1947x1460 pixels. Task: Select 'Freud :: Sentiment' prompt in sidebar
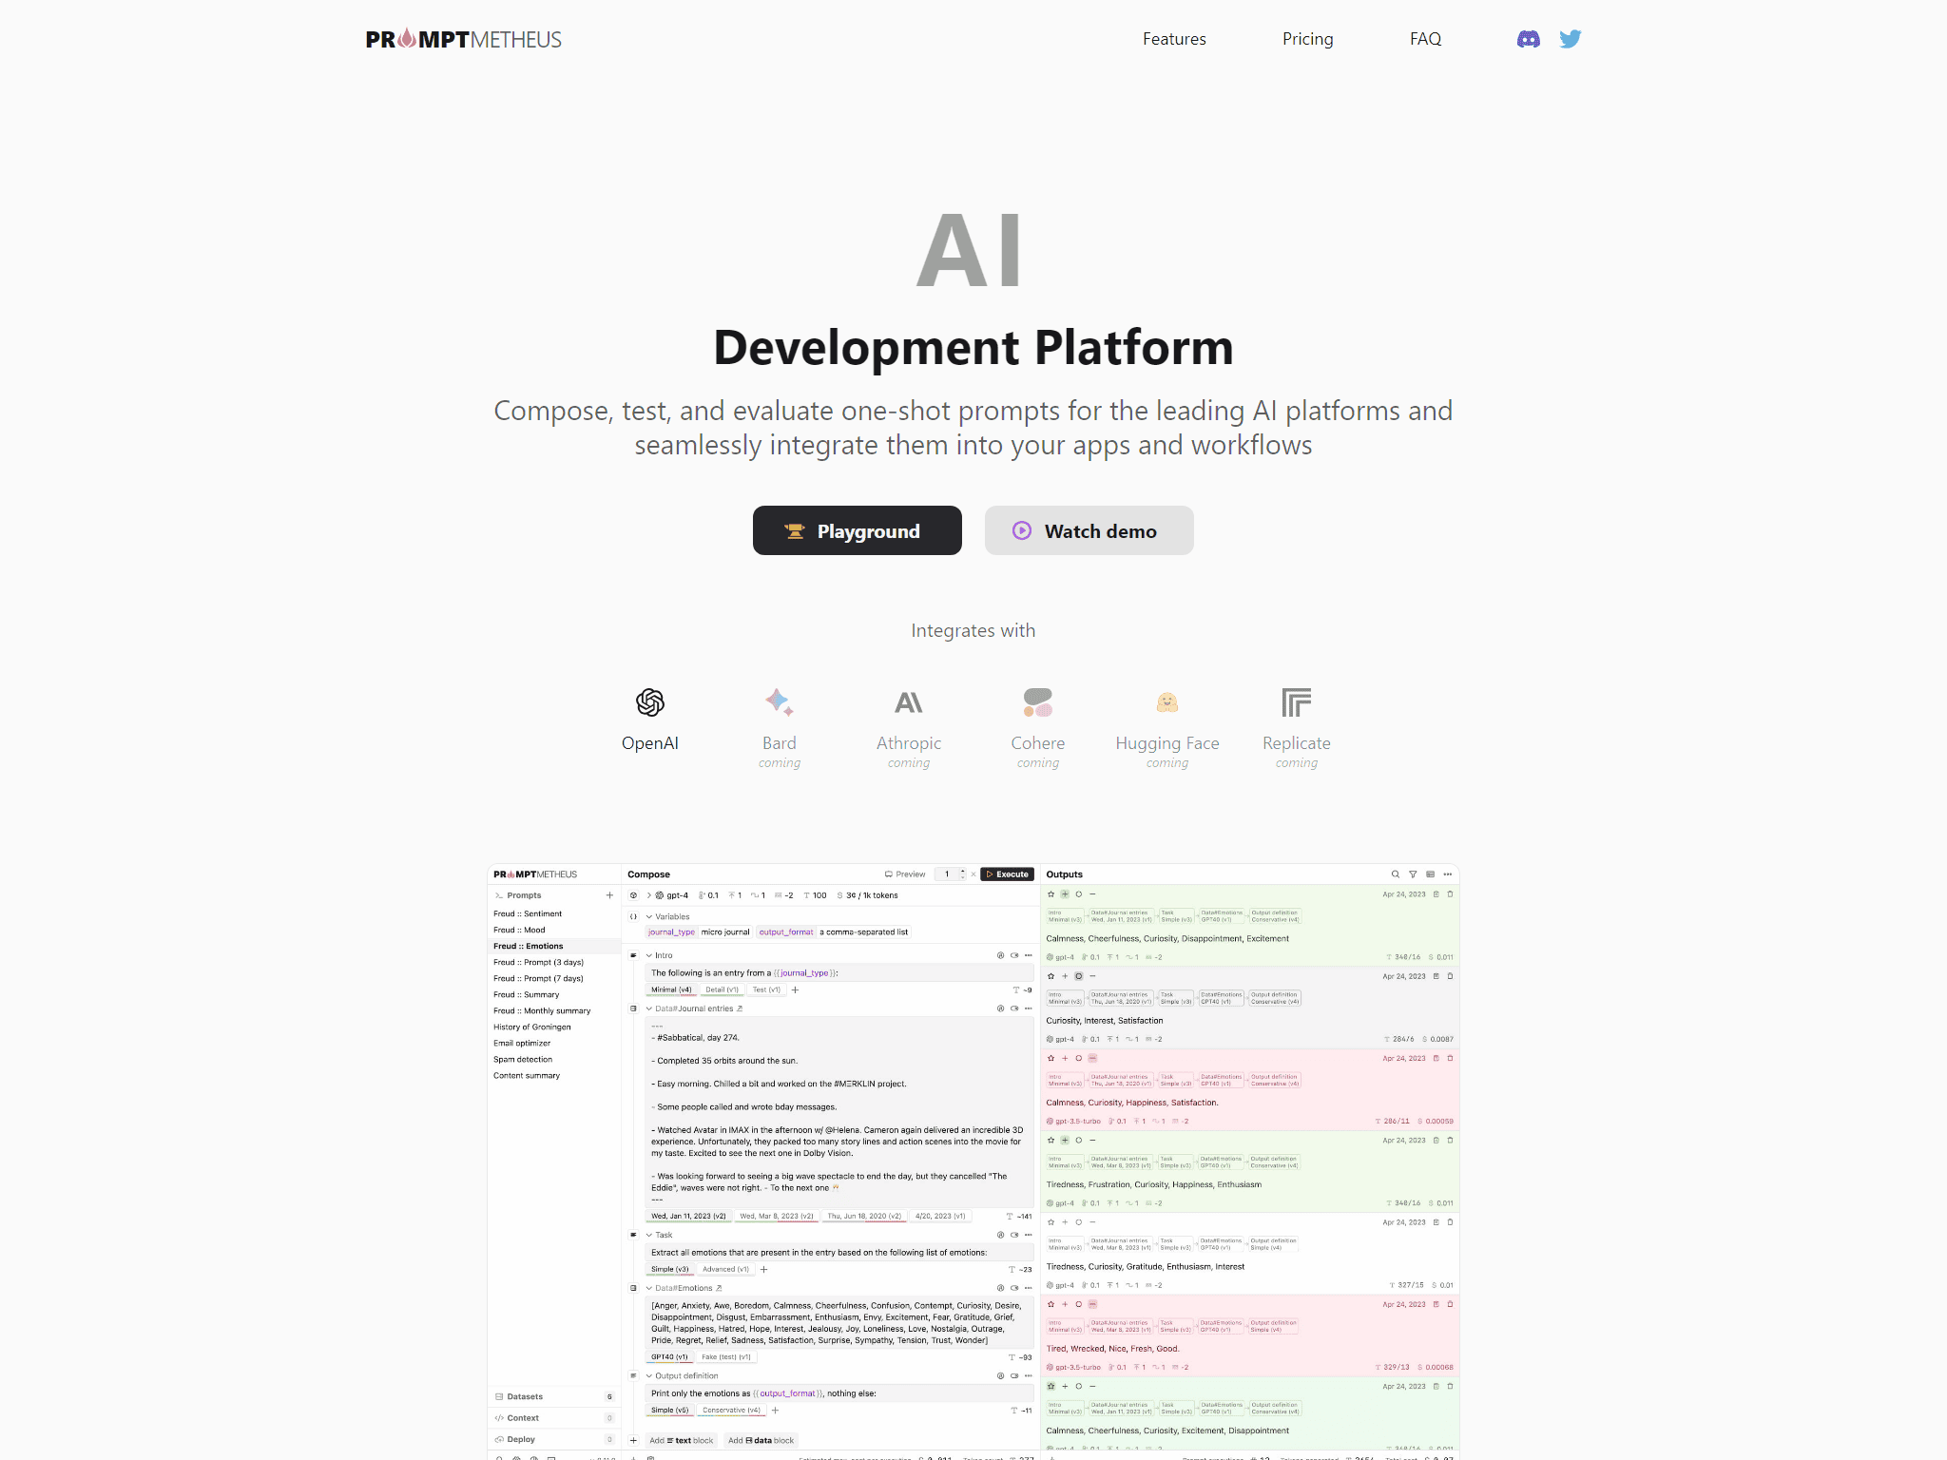click(x=554, y=913)
